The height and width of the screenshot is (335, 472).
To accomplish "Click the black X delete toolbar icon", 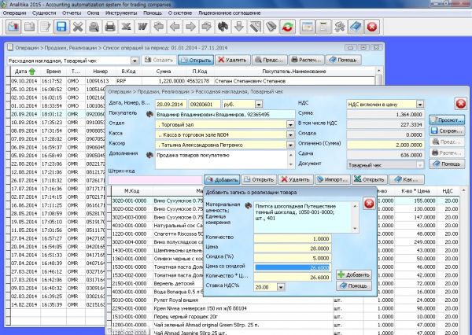I will pos(78,27).
